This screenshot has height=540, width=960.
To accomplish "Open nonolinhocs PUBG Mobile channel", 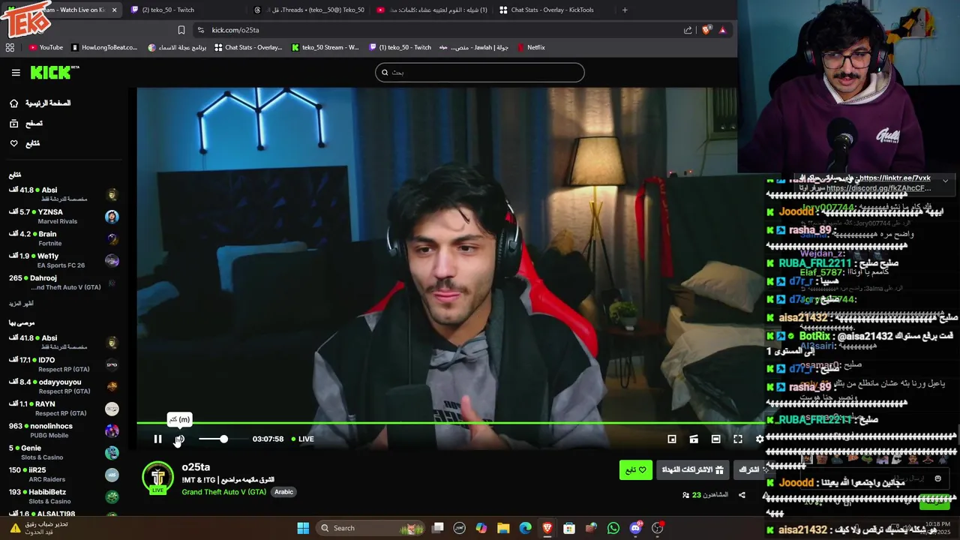I will tap(64, 430).
